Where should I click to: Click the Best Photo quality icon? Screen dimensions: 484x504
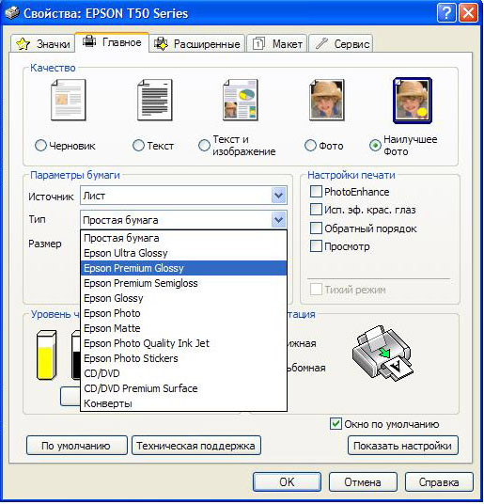click(x=413, y=101)
